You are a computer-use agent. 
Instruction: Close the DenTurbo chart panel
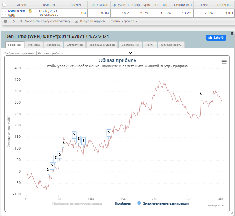pos(232,34)
